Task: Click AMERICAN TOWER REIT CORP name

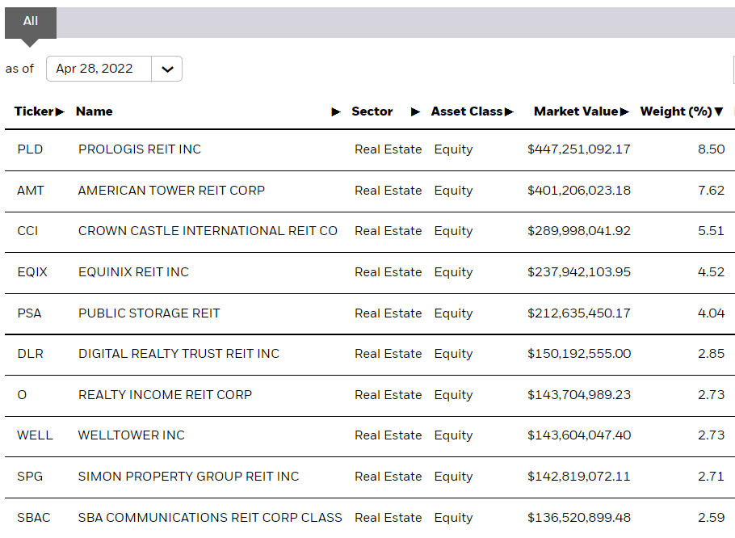Action: tap(171, 191)
